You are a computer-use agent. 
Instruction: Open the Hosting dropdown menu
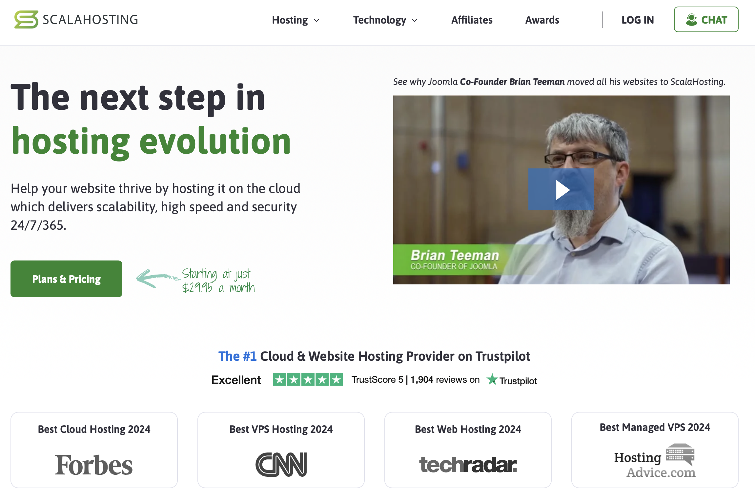pos(296,20)
